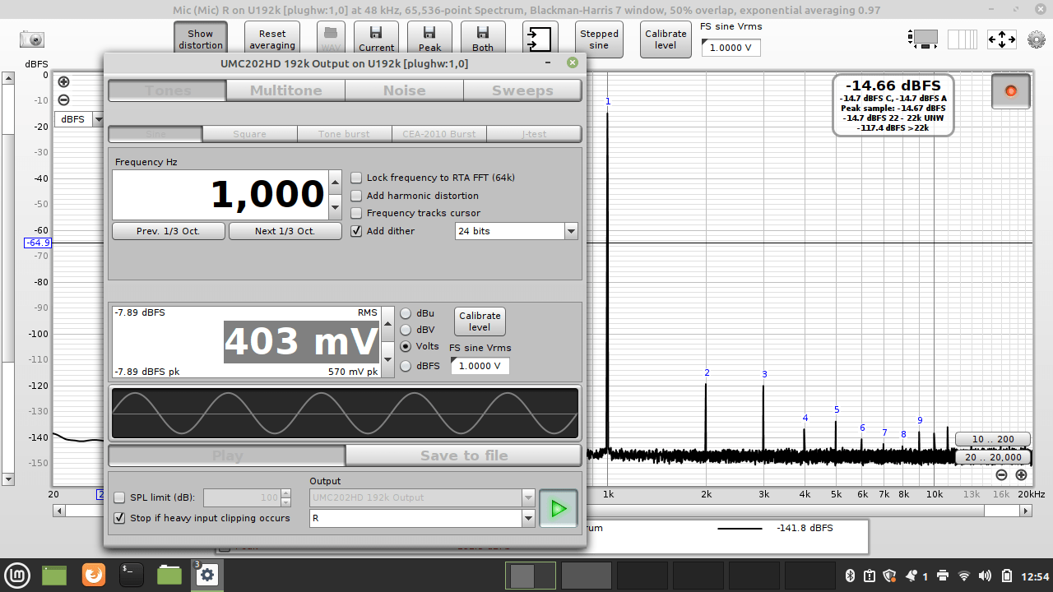
Task: Zoom out the vertical axis minus icon
Action: (x=63, y=100)
